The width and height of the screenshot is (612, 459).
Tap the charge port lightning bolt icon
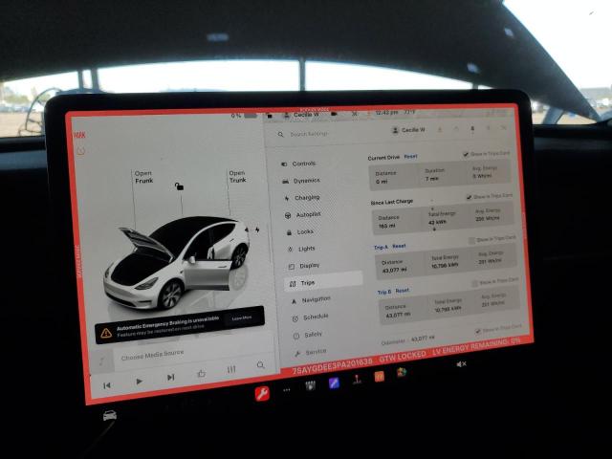(257, 229)
